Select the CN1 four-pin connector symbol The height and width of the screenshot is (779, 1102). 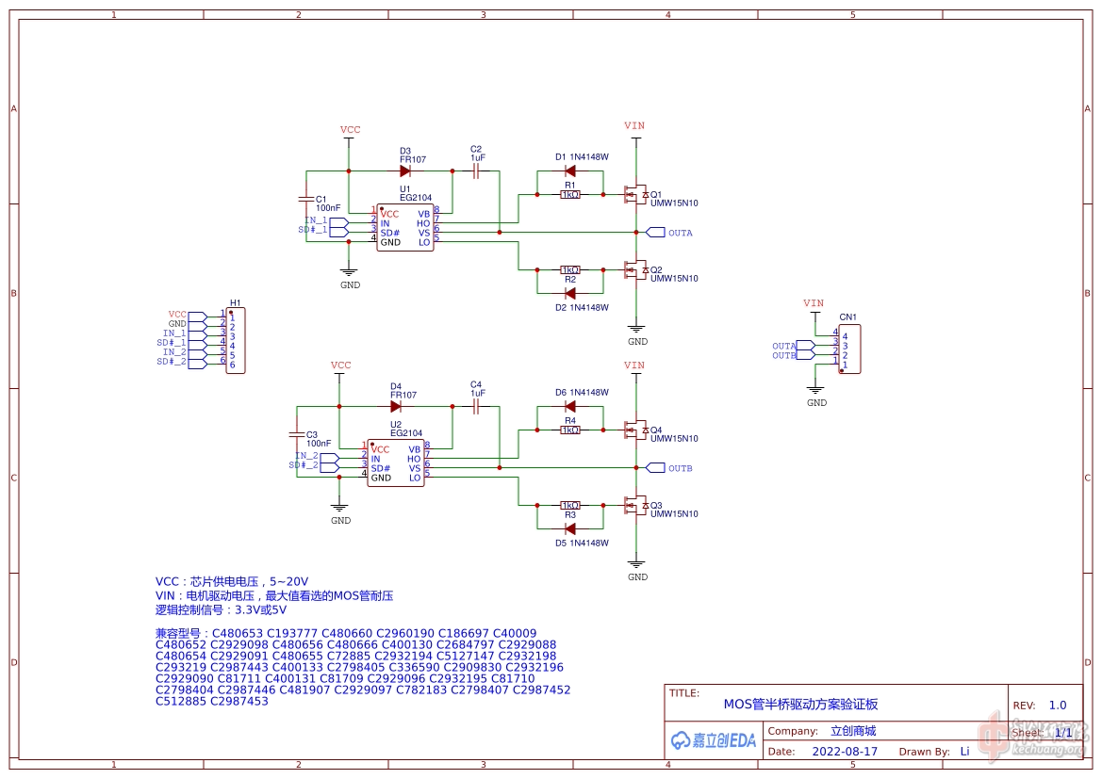849,349
